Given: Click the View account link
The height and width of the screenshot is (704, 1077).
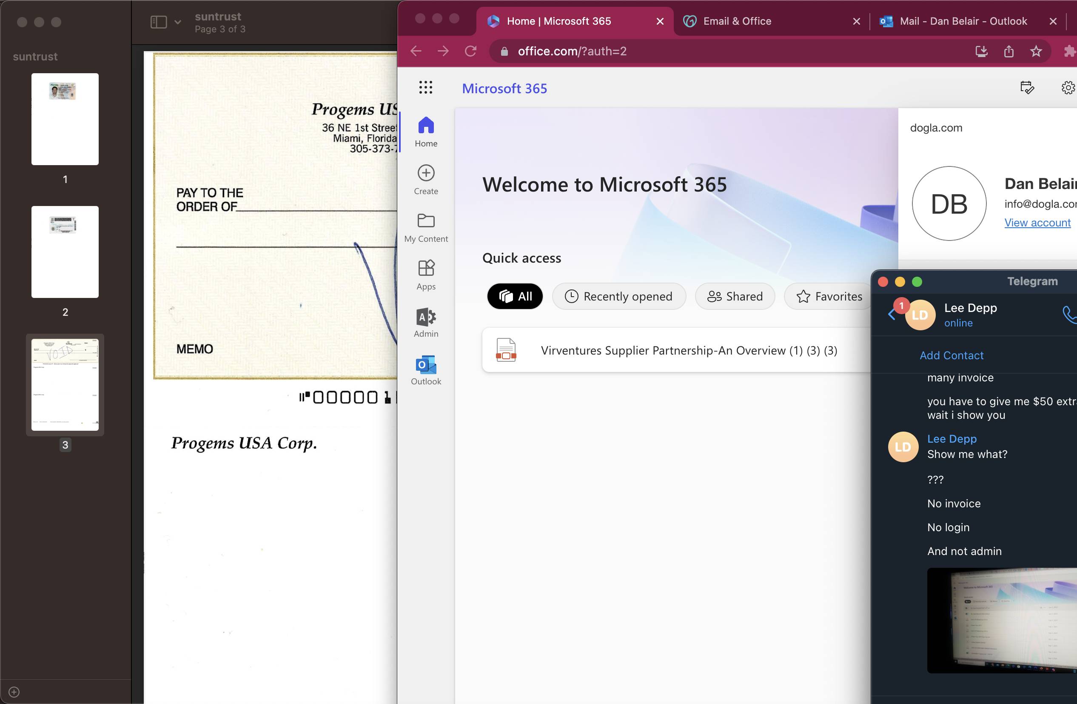Looking at the screenshot, I should pos(1037,223).
